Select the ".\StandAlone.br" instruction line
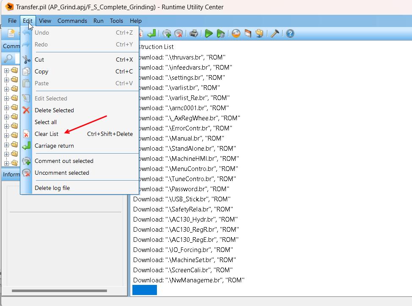This screenshot has width=412, height=306. coord(188,149)
